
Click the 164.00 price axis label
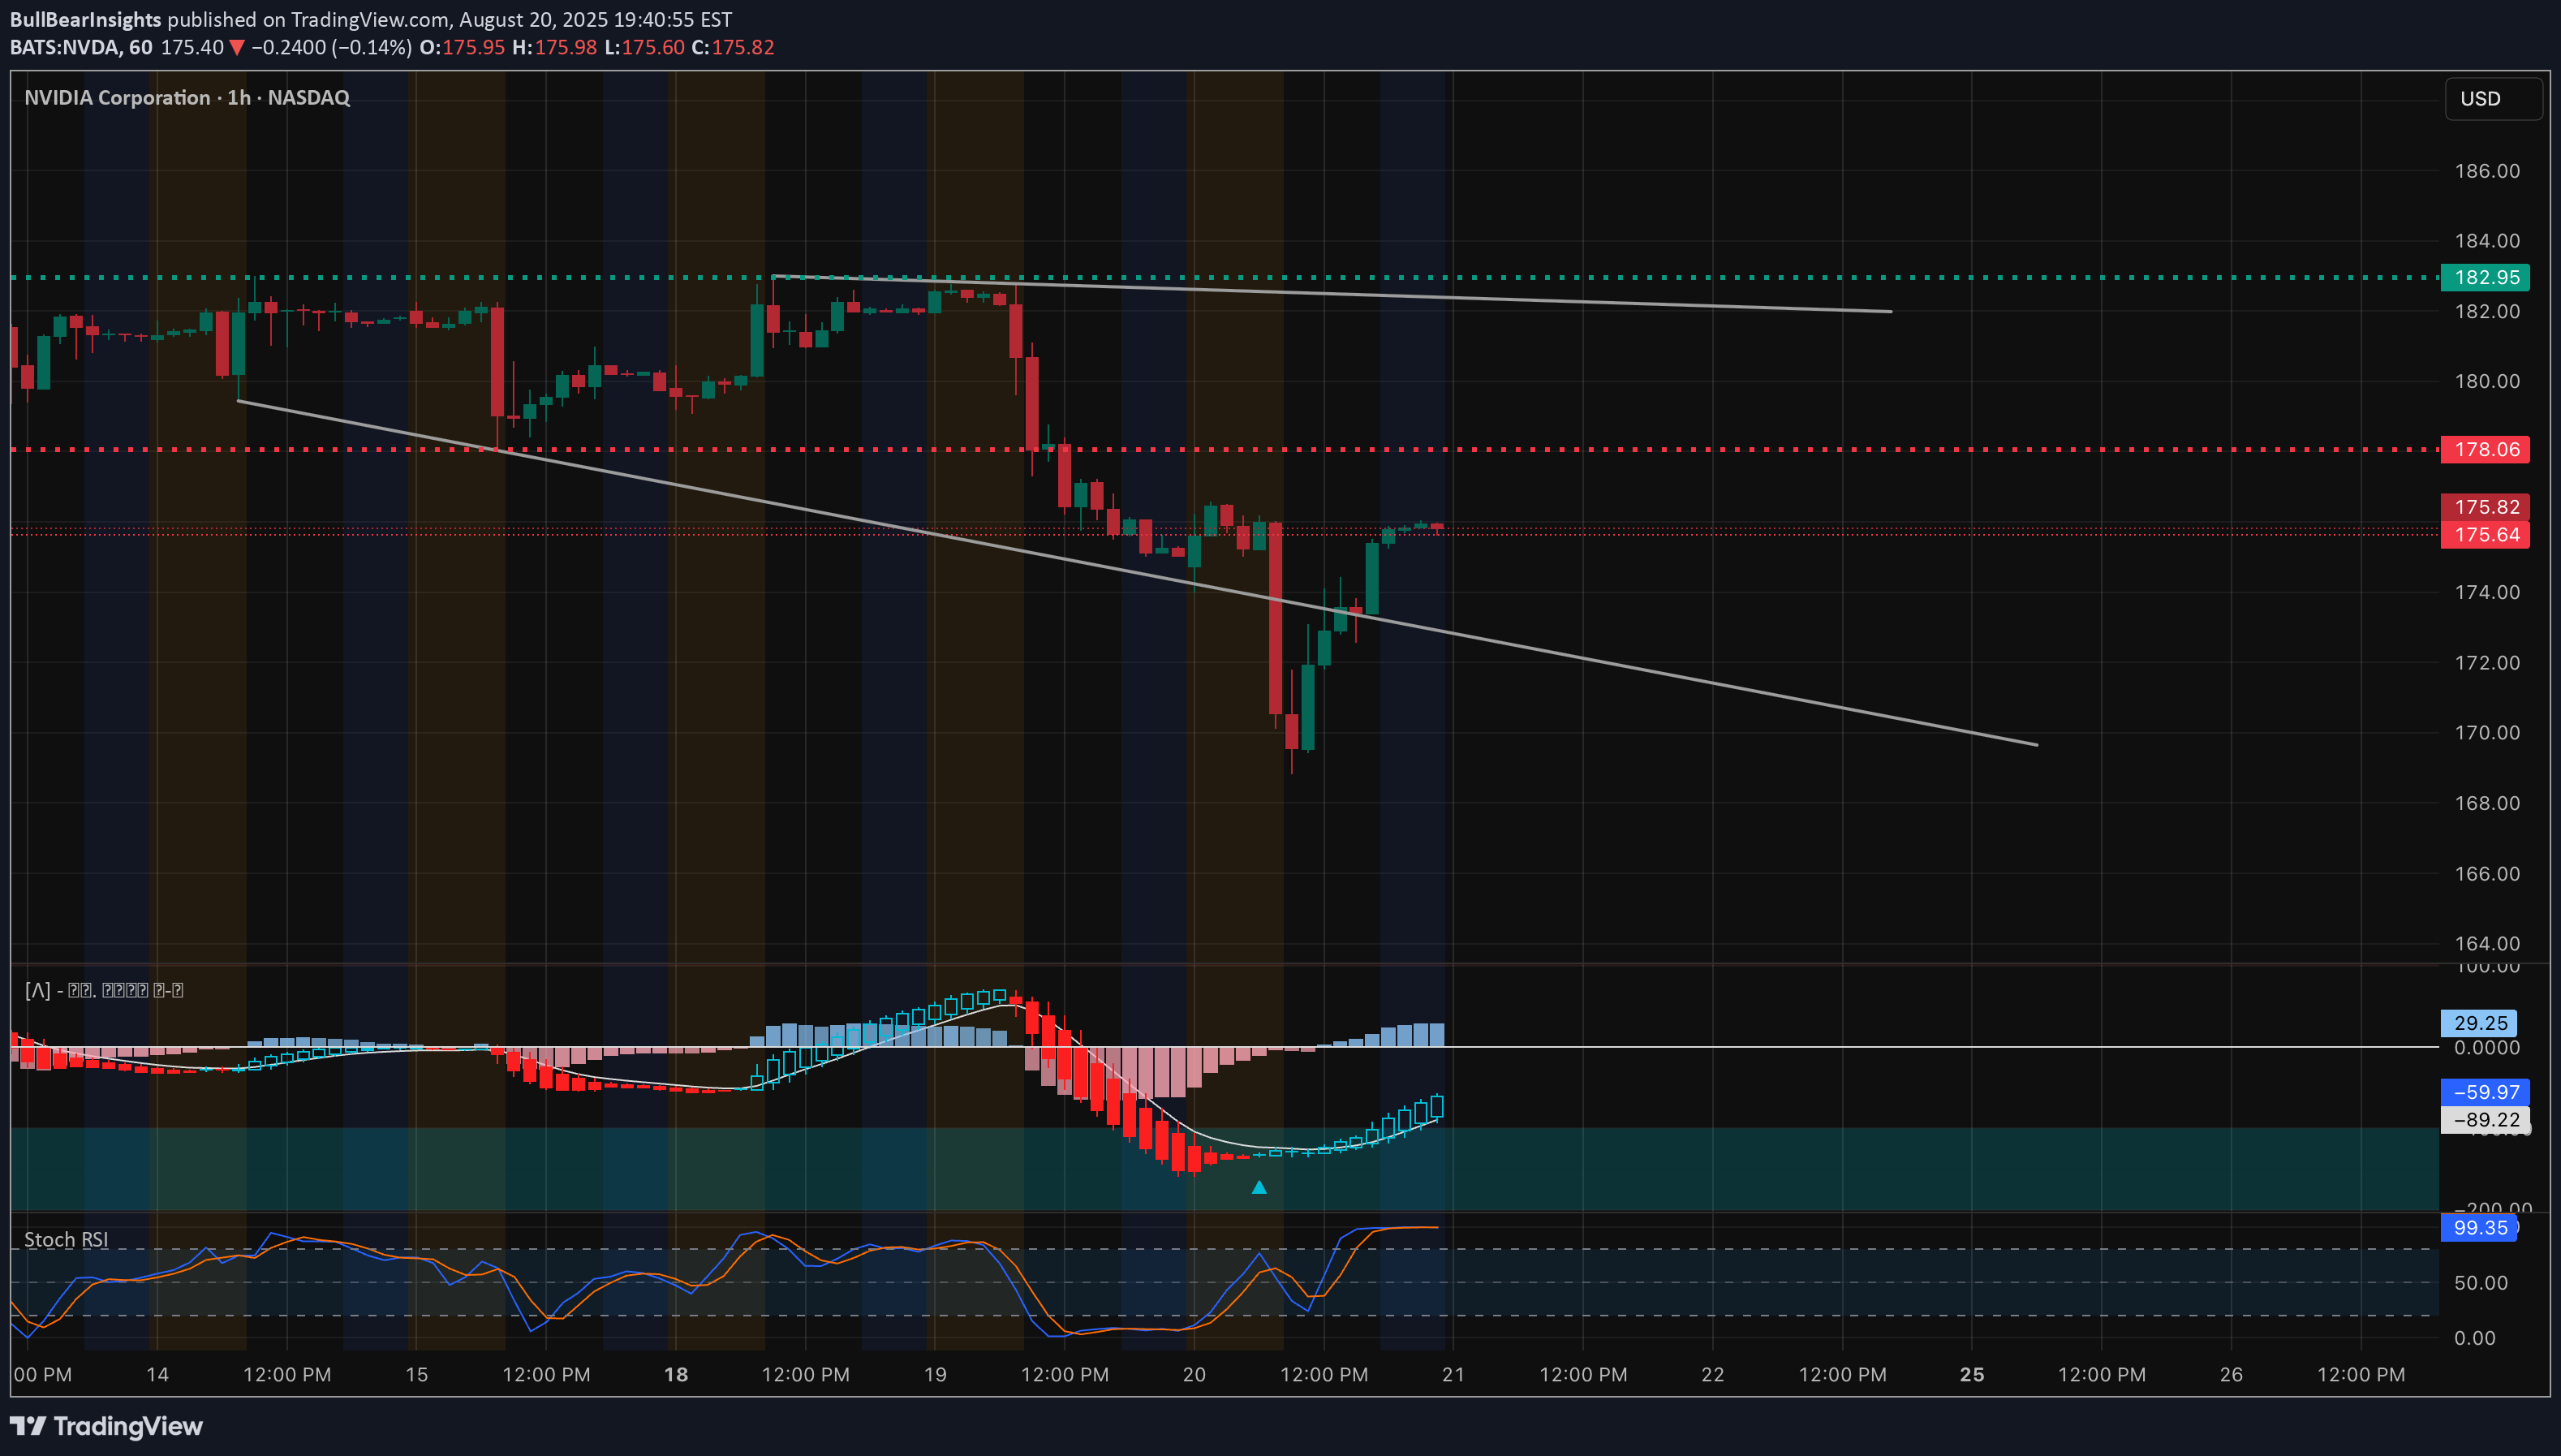tap(2487, 943)
